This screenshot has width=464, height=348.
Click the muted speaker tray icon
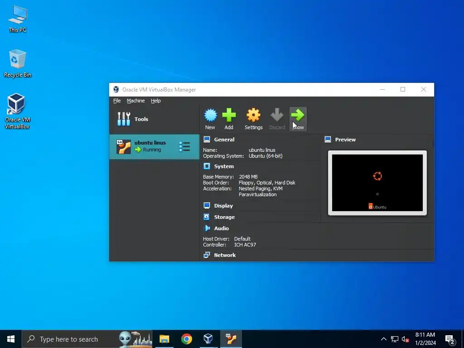(x=405, y=339)
